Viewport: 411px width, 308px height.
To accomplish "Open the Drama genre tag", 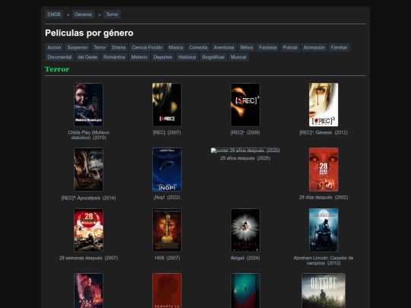I will (119, 47).
